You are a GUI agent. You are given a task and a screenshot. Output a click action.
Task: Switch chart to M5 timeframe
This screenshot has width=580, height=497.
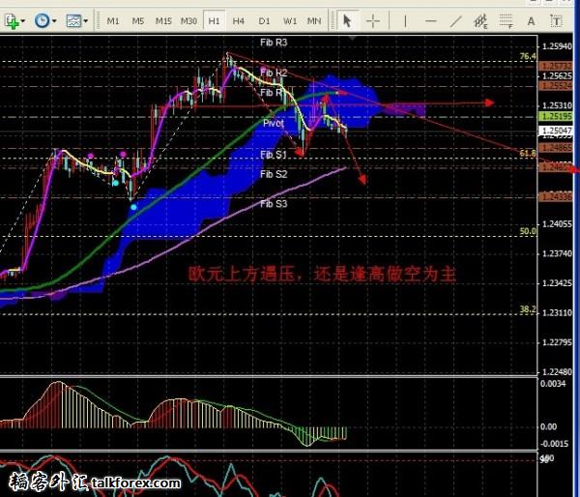(x=138, y=21)
